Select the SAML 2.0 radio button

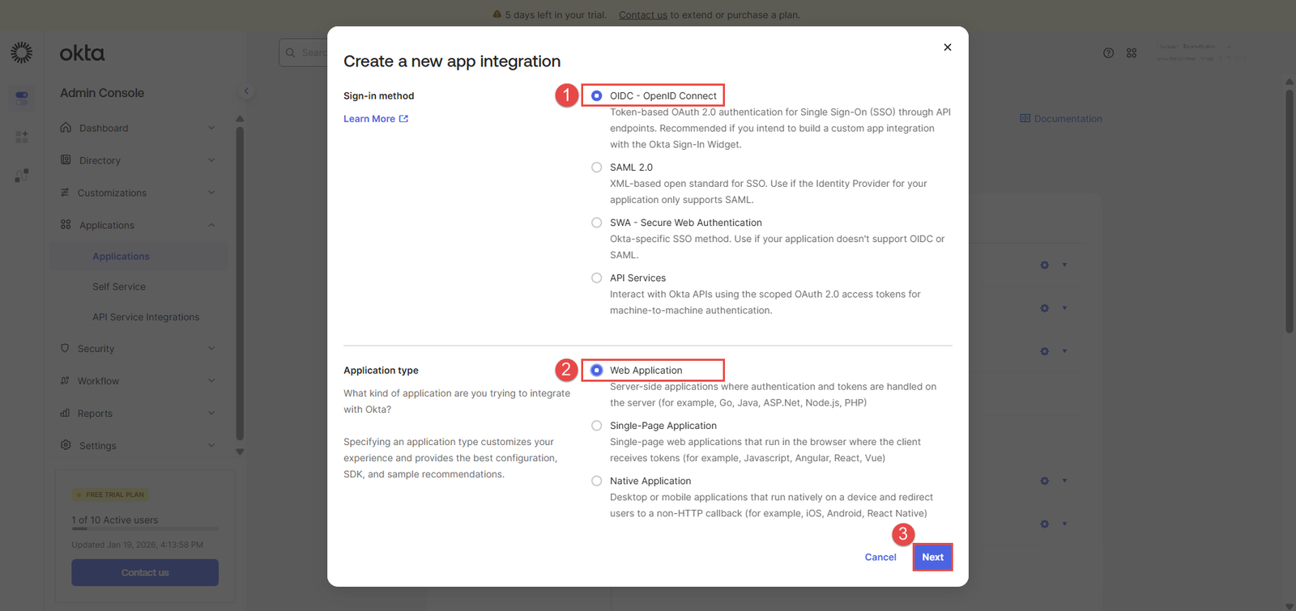coord(597,168)
